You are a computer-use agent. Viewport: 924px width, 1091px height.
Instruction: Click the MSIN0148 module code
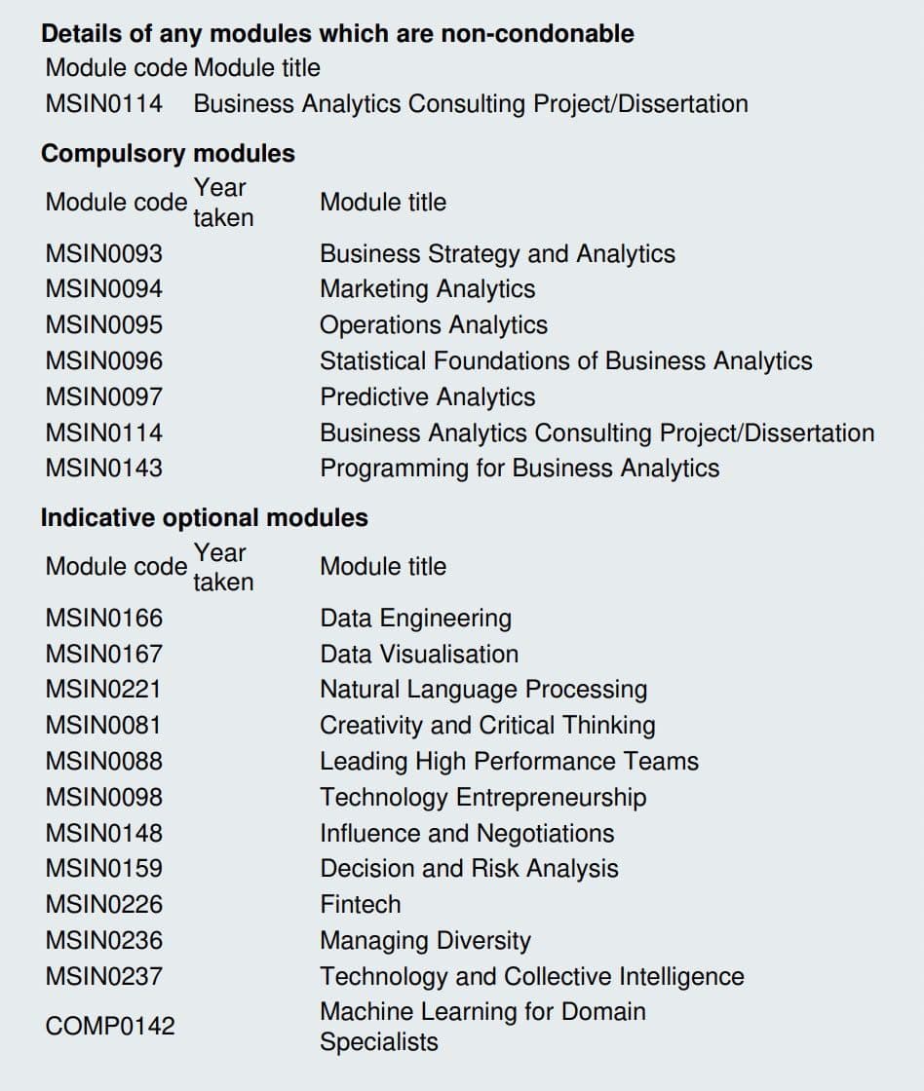[x=104, y=834]
